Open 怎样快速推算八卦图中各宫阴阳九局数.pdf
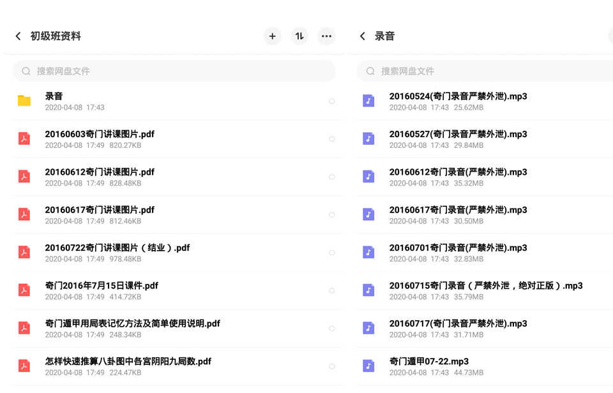The image size is (613, 393). point(128,361)
